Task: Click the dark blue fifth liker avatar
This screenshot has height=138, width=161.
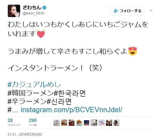Action: point(87,123)
